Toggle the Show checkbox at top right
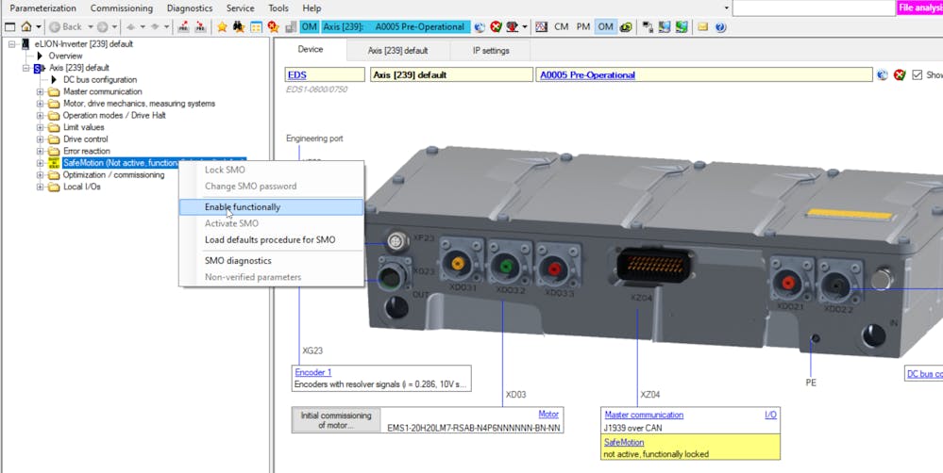943x473 pixels. (x=918, y=75)
